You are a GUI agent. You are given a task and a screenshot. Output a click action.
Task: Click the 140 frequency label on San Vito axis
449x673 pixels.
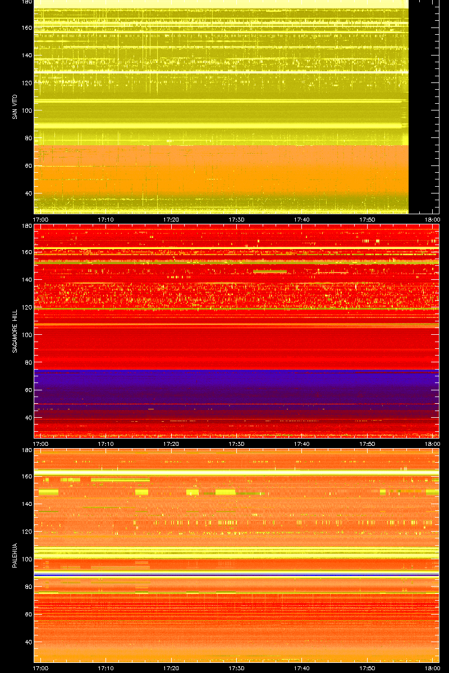[x=26, y=55]
